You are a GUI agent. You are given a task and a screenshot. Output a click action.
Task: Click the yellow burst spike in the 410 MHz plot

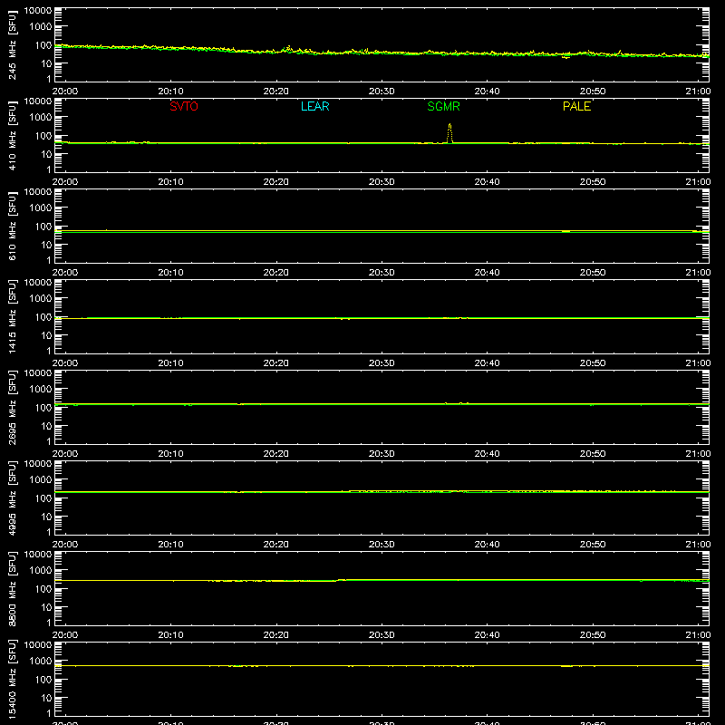[x=449, y=133]
